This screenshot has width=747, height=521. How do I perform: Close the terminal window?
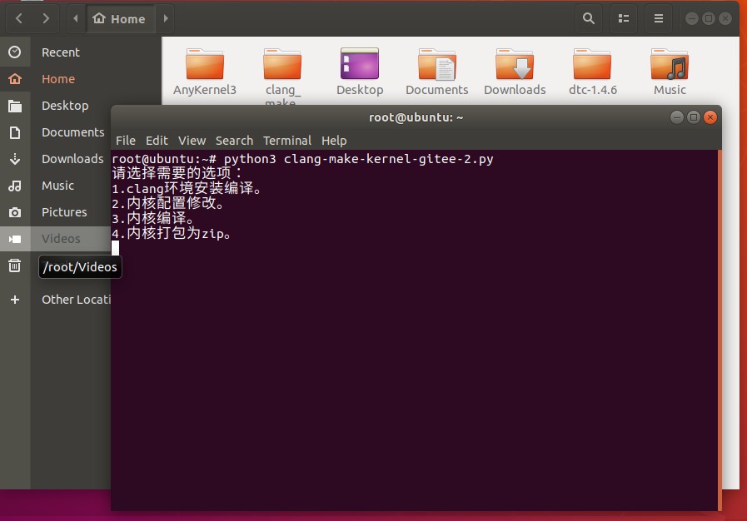710,117
